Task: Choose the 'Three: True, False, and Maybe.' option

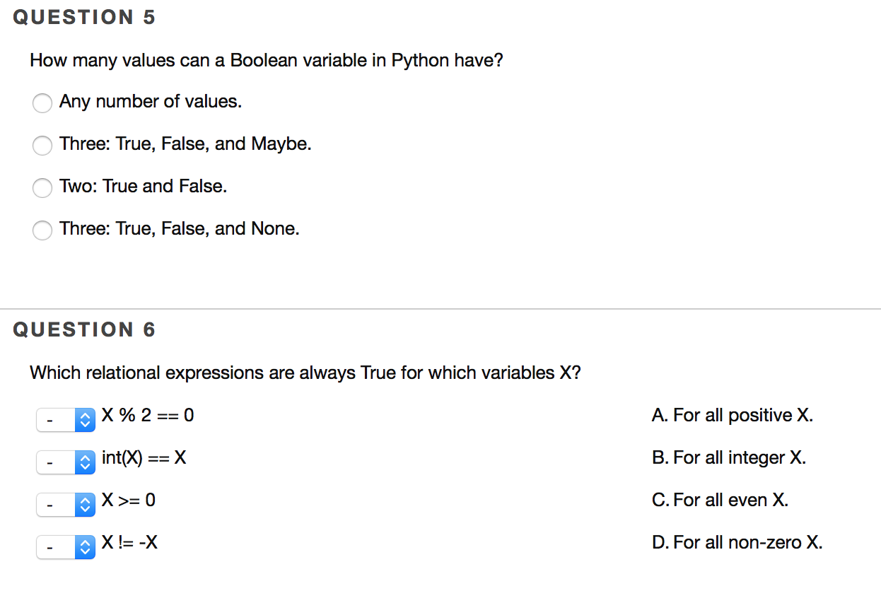Action: tap(42, 146)
